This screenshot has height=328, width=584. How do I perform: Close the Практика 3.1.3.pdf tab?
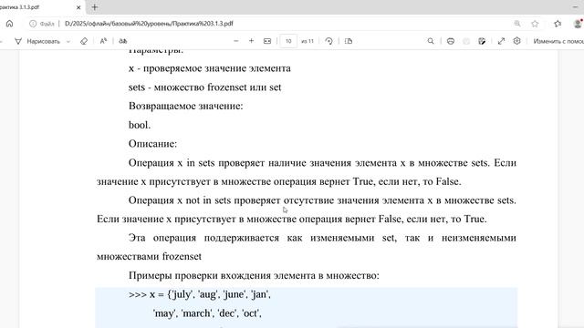pyautogui.click(x=78, y=7)
